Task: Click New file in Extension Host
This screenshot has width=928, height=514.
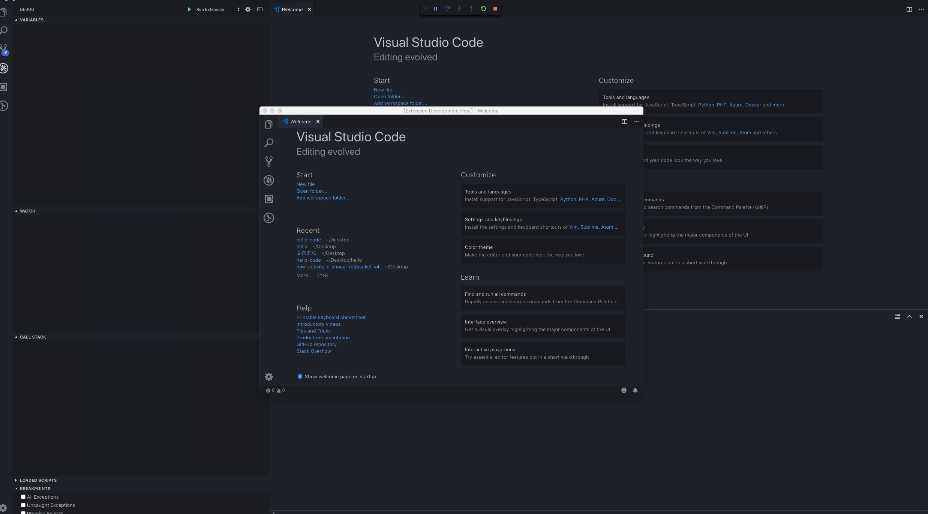Action: click(x=306, y=184)
